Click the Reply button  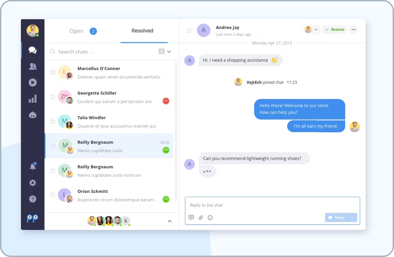(336, 218)
